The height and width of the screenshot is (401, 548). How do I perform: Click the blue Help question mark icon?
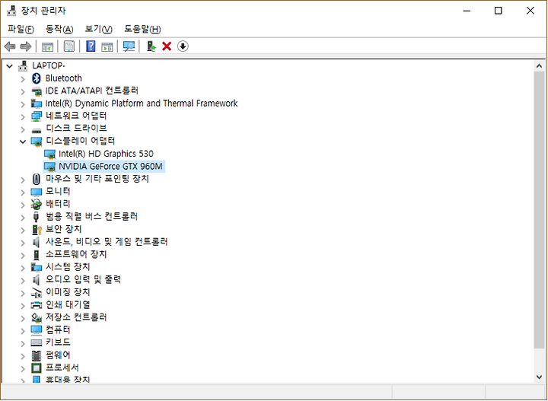pos(91,46)
